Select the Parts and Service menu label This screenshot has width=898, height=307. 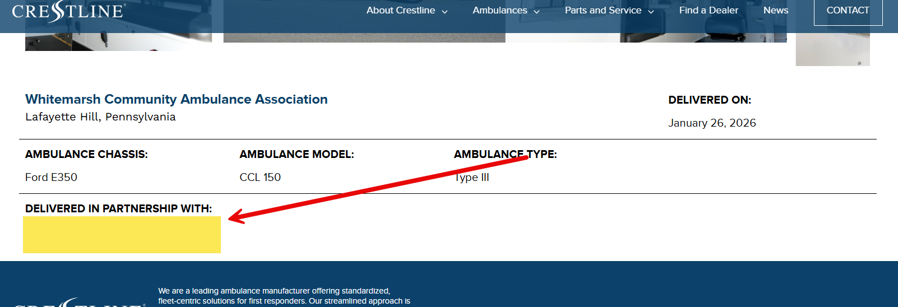pyautogui.click(x=603, y=11)
